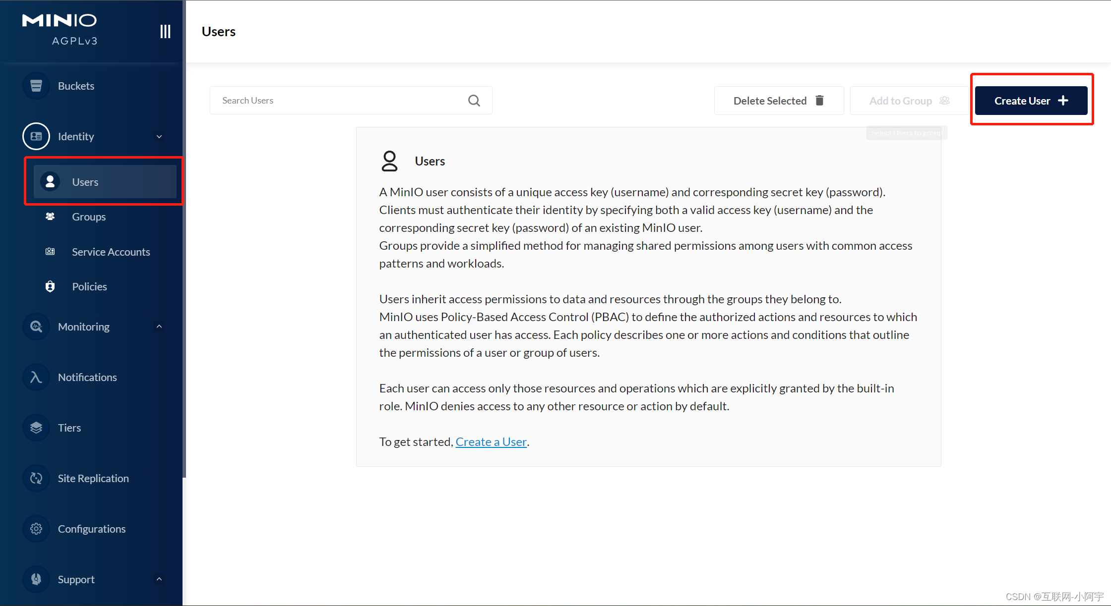
Task: Collapse sidebar using menu bars icon
Action: tap(165, 31)
